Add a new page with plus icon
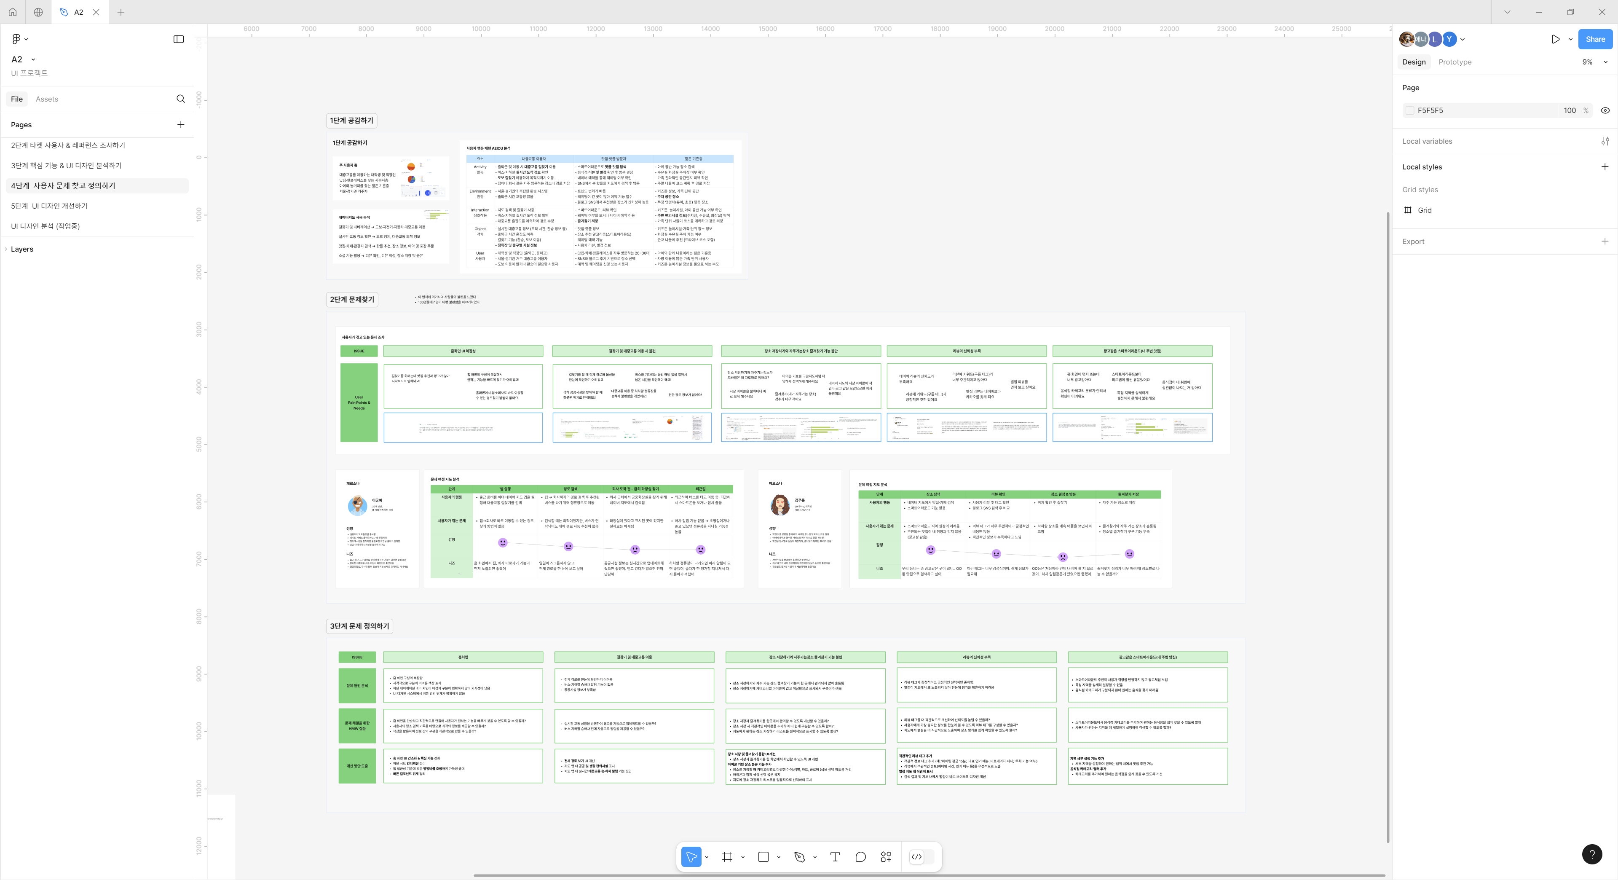Viewport: 1618px width, 880px height. point(181,124)
